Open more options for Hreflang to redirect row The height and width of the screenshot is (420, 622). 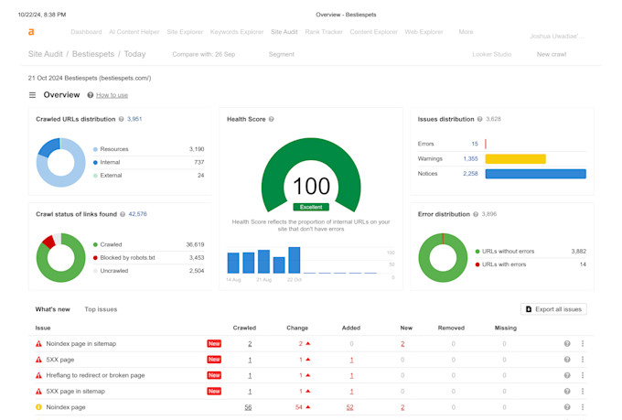[583, 375]
